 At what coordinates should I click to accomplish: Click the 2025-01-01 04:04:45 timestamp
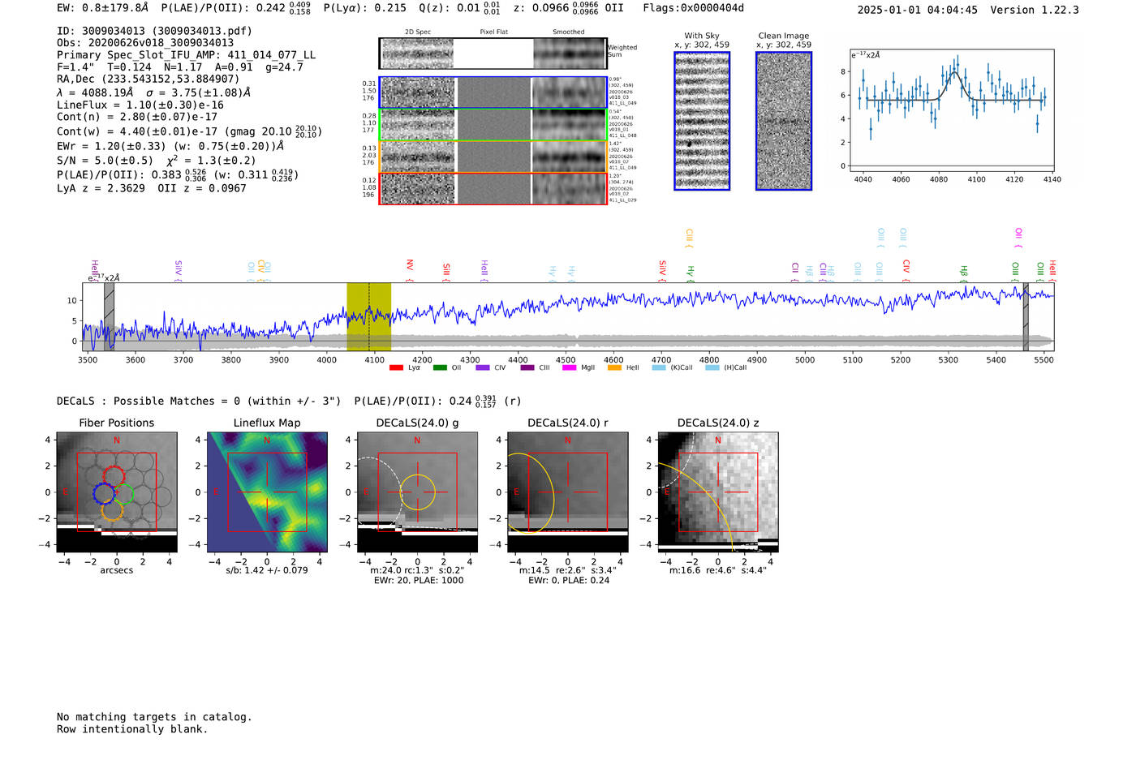tap(918, 10)
